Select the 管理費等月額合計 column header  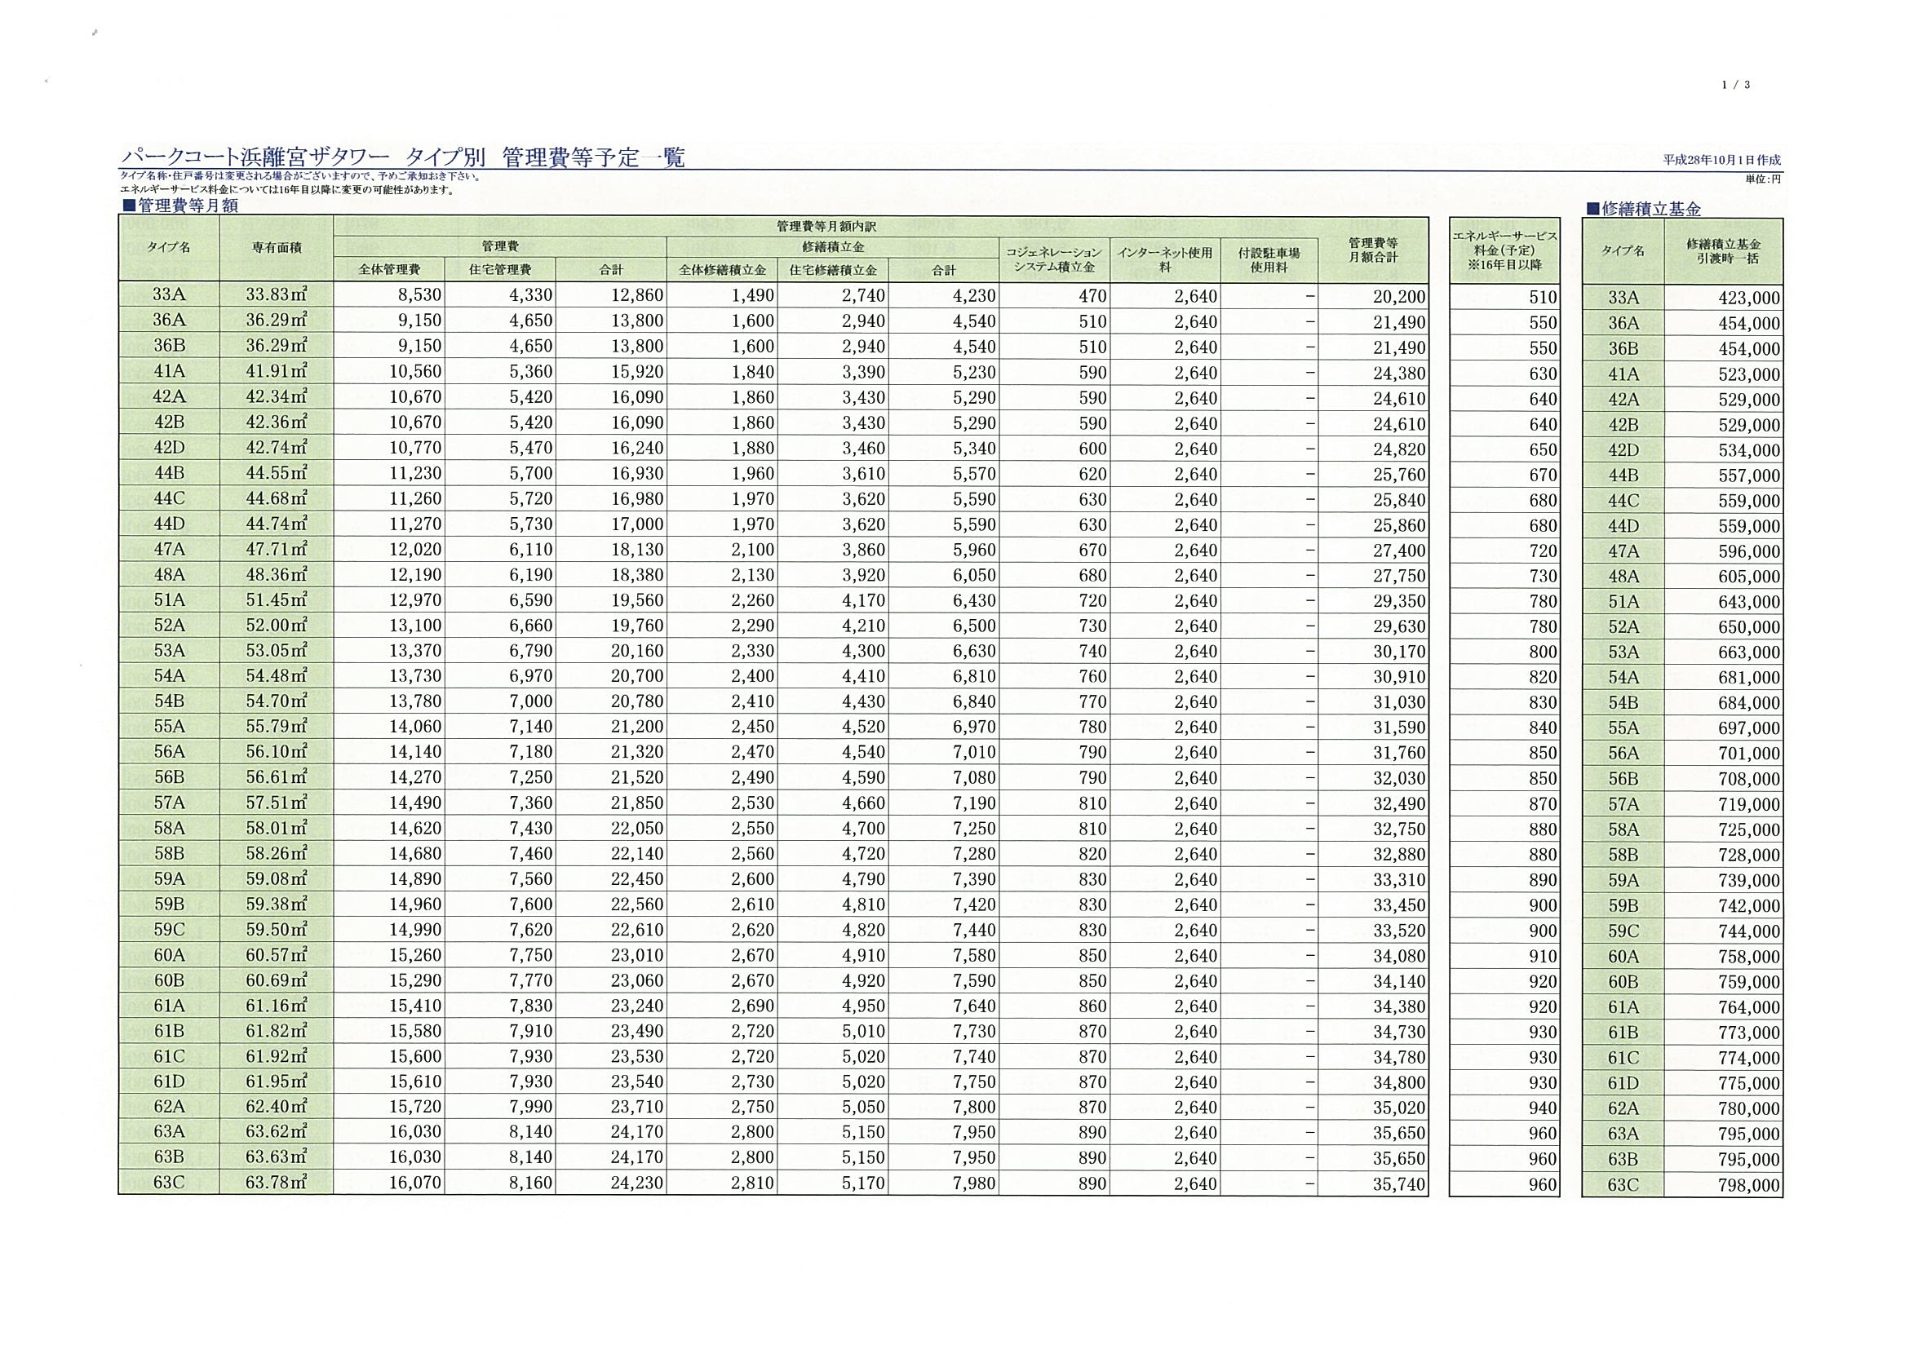(x=1373, y=250)
